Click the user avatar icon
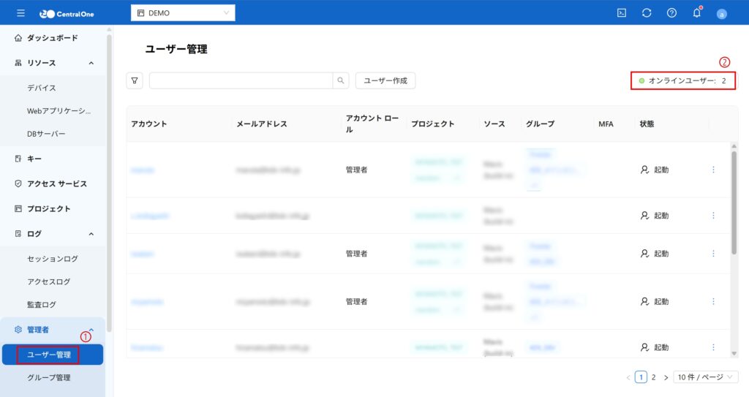 pyautogui.click(x=721, y=14)
